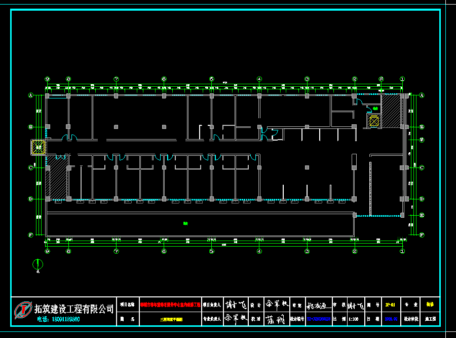Click grid bubble A at left side

click(x=30, y=95)
